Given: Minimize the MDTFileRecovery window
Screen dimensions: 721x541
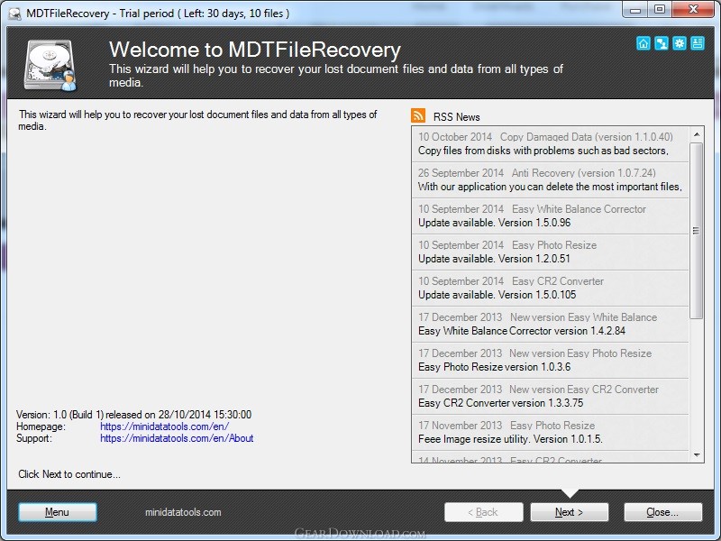Looking at the screenshot, I should tap(635, 10).
